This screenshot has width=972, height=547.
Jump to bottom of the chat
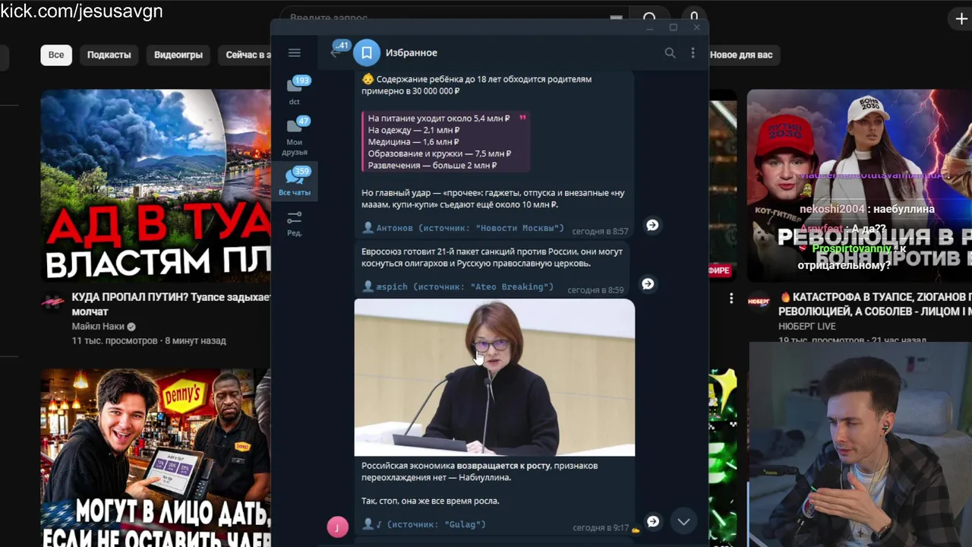tap(683, 521)
